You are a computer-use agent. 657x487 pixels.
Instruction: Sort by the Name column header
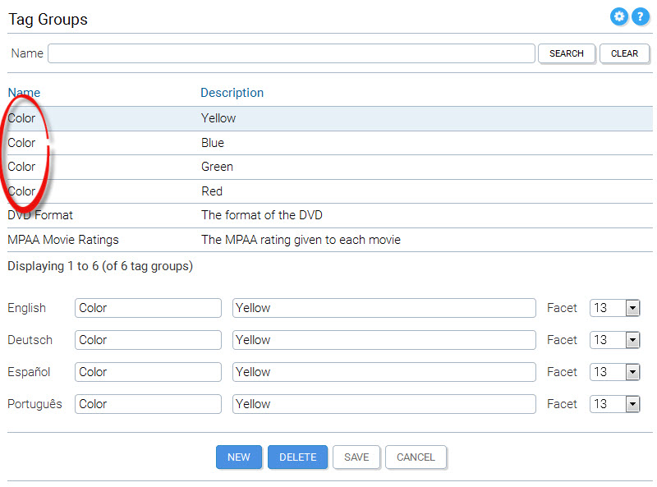click(x=24, y=93)
